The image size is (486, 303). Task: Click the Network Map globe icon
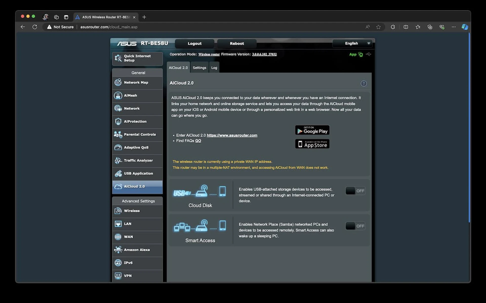point(118,82)
